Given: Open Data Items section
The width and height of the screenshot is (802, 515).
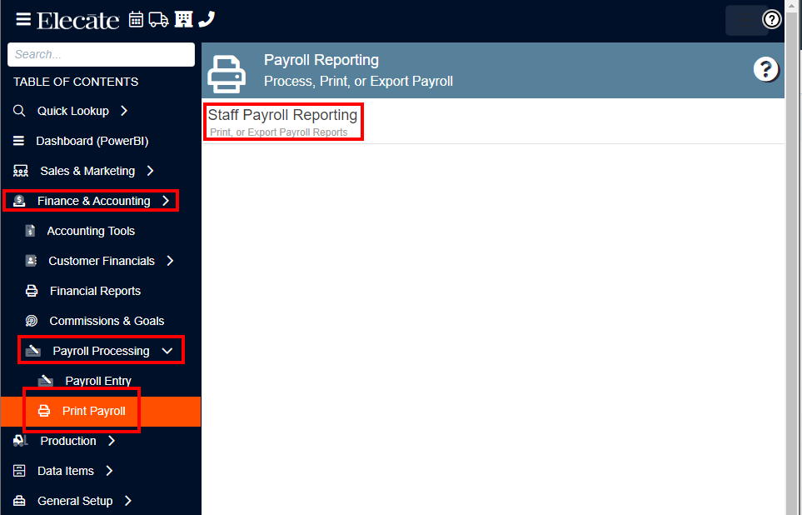Looking at the screenshot, I should coord(66,471).
